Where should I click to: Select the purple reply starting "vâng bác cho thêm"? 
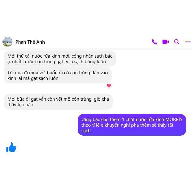tap(132, 125)
